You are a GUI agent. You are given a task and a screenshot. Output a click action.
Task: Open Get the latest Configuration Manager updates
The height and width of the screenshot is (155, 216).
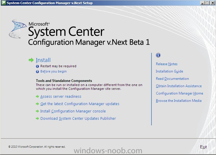[80, 104]
